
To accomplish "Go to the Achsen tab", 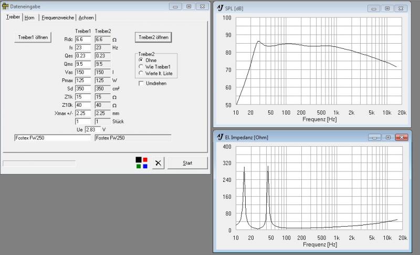I will 86,18.
